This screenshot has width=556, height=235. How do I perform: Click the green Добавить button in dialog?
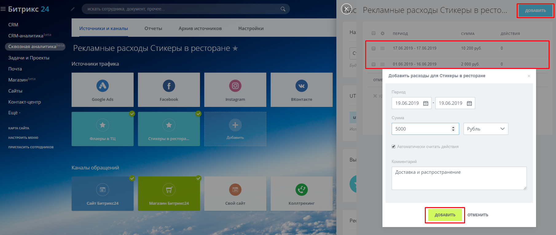click(x=445, y=215)
